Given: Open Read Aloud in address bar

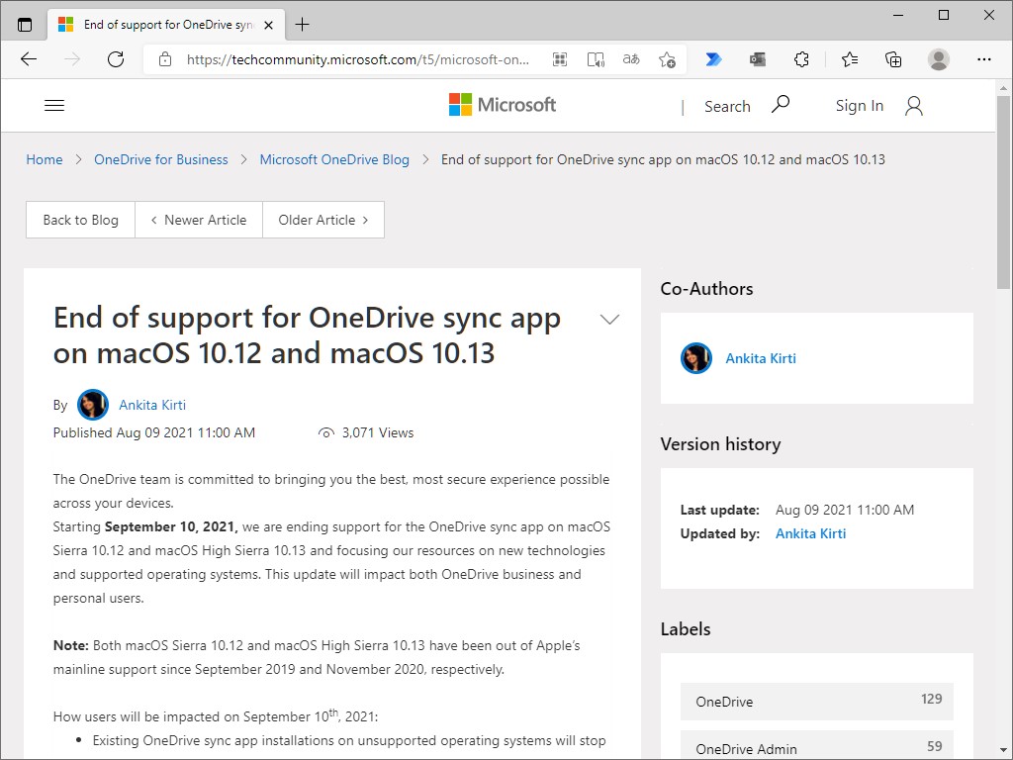Looking at the screenshot, I should point(596,59).
